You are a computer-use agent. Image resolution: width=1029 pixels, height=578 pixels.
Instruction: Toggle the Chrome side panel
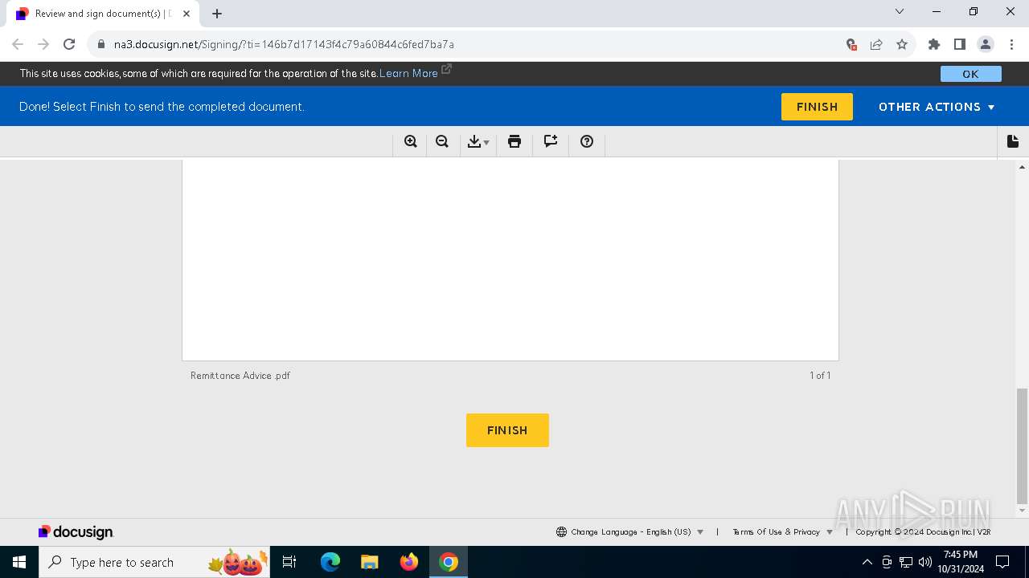960,44
